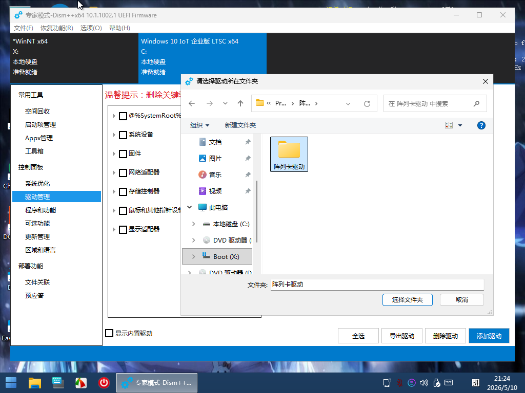Go forward in the folder dialog
This screenshot has height=393, width=525.
[210, 103]
